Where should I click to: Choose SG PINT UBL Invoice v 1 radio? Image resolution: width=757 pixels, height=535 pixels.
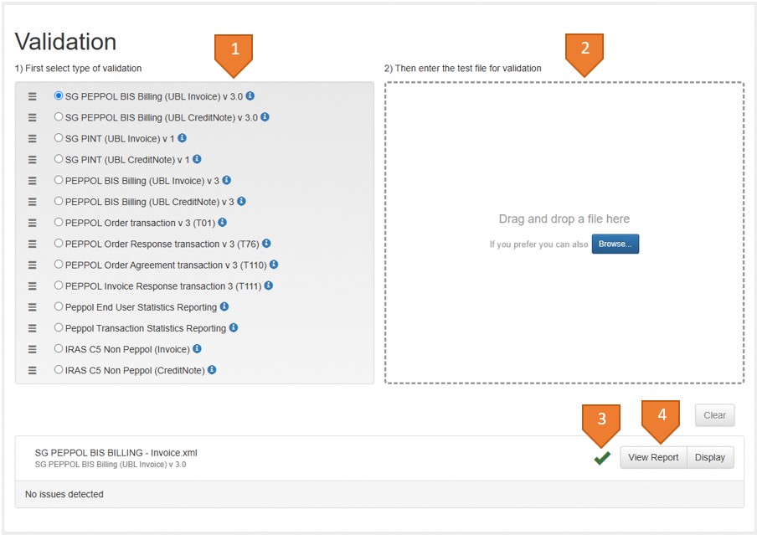(59, 138)
